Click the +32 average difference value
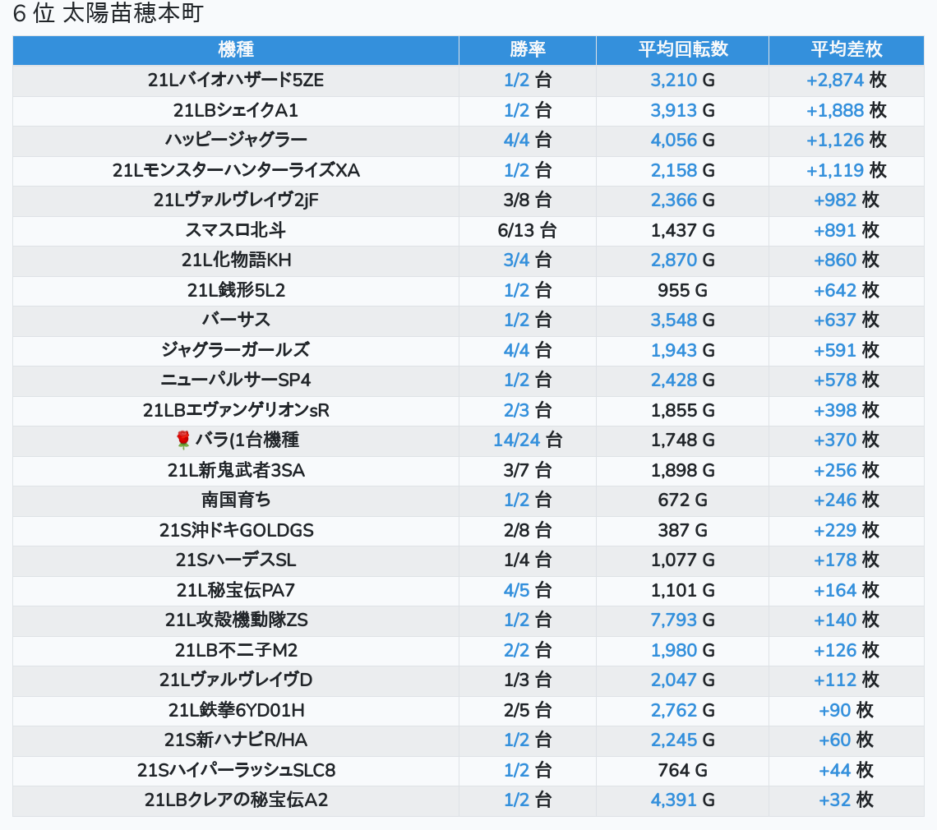Viewport: 937px width, 830px height. tap(834, 800)
